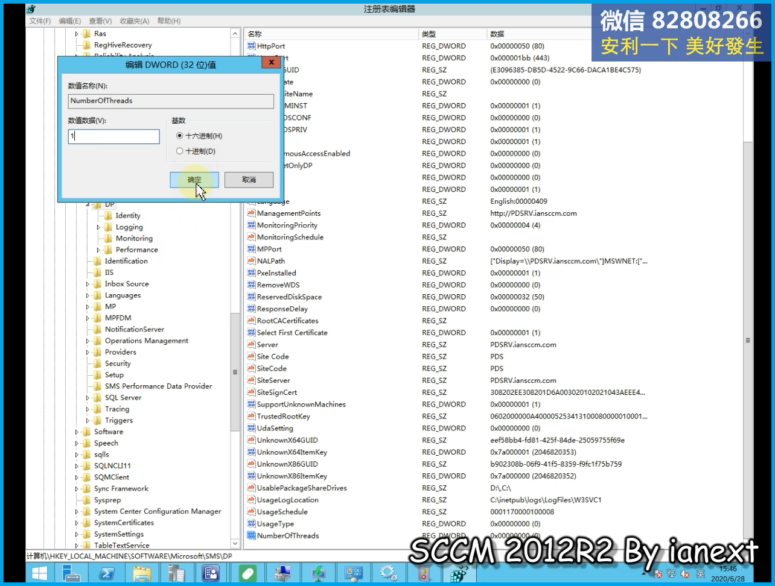The image size is (775, 586).
Task: Focus the value data (数值数据) input field
Action: [x=114, y=136]
